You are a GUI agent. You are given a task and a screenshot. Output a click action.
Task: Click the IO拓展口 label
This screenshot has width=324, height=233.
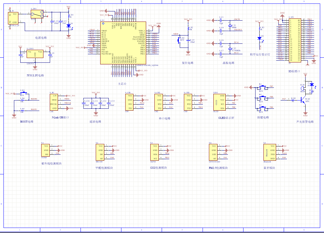point(294,71)
